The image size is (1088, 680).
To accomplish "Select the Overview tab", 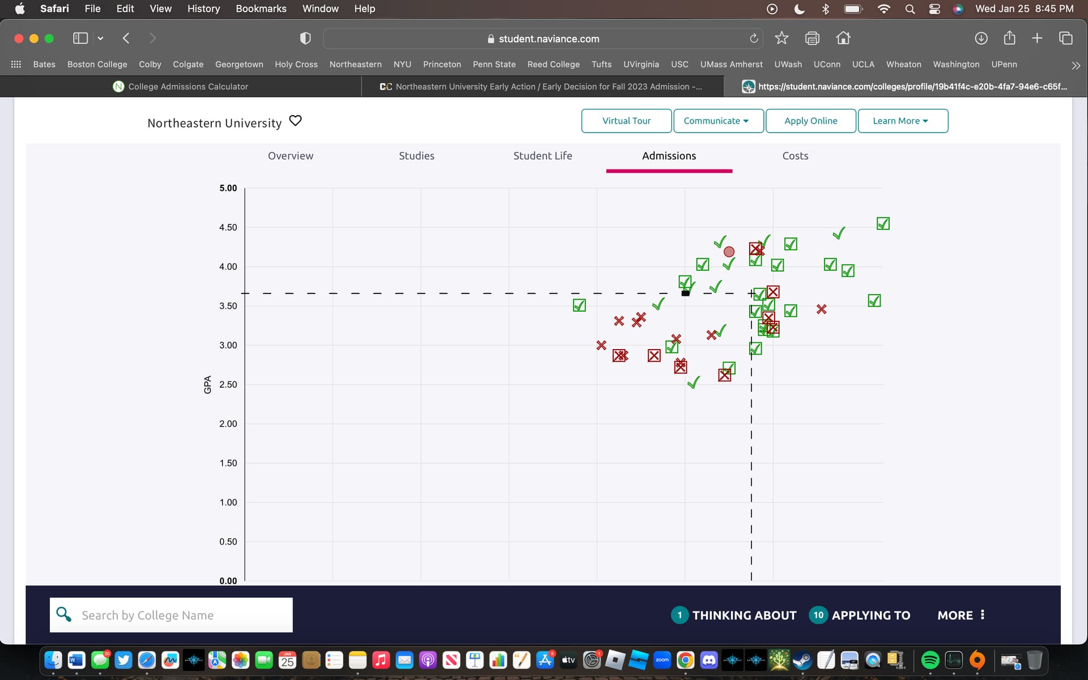I will 290,156.
